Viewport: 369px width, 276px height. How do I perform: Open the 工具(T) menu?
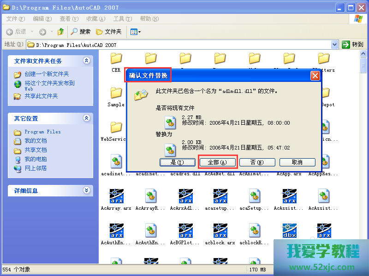pyautogui.click(x=122, y=19)
